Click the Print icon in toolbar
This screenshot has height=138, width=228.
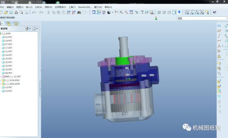pyautogui.click(x=16, y=12)
